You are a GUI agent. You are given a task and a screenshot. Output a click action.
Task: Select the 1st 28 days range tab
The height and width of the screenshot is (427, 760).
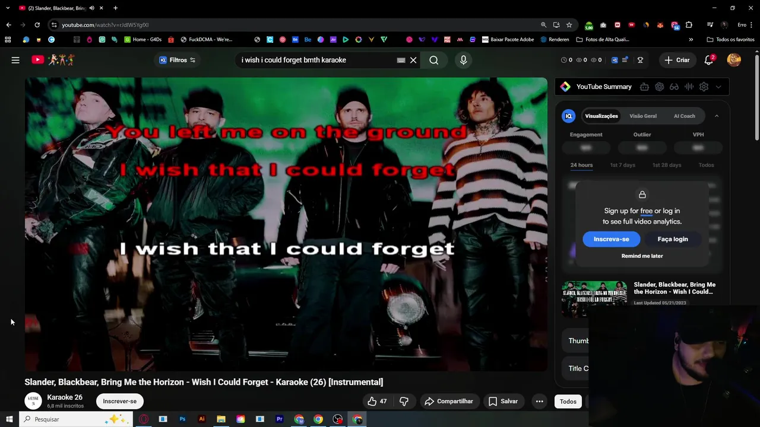[667, 165]
